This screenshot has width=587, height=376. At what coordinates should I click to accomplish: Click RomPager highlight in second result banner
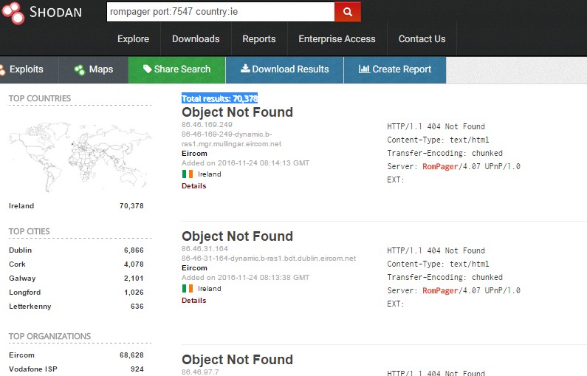point(440,290)
